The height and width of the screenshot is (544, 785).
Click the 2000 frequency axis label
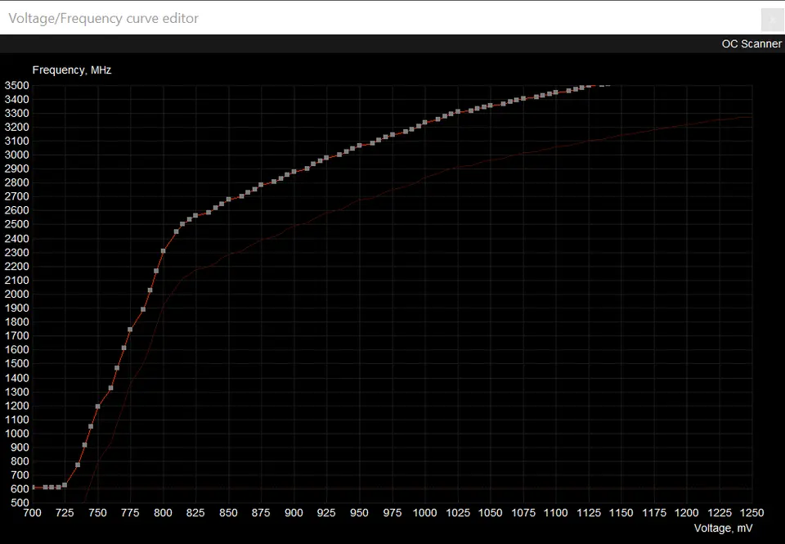[16, 294]
